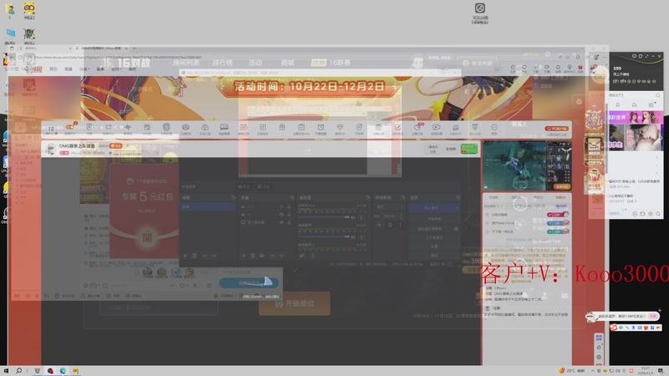
Task: Adjust OBS transition duration stepper
Action: [x=401, y=216]
